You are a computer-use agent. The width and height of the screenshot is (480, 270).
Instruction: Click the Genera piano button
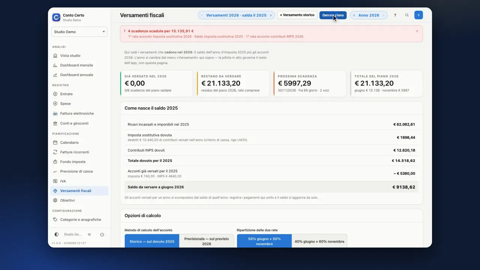click(333, 15)
